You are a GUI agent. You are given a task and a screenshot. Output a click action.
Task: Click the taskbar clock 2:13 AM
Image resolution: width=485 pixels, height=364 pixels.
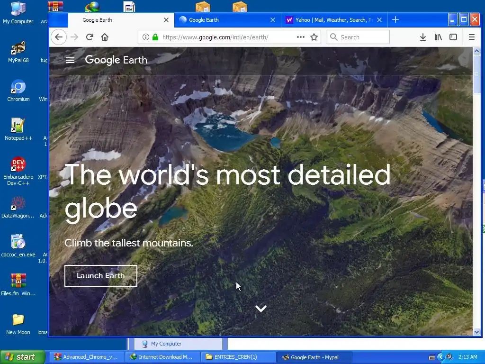tap(467, 357)
